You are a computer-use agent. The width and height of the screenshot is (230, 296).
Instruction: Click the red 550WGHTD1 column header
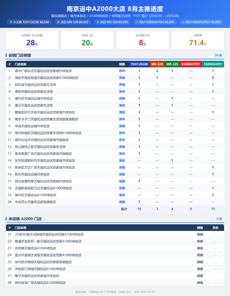pos(191,64)
